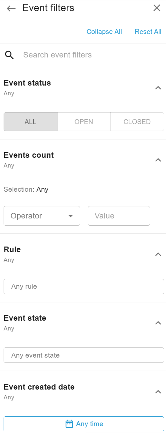Open the Operator dropdown
Image resolution: width=166 pixels, height=433 pixels.
coord(42,216)
